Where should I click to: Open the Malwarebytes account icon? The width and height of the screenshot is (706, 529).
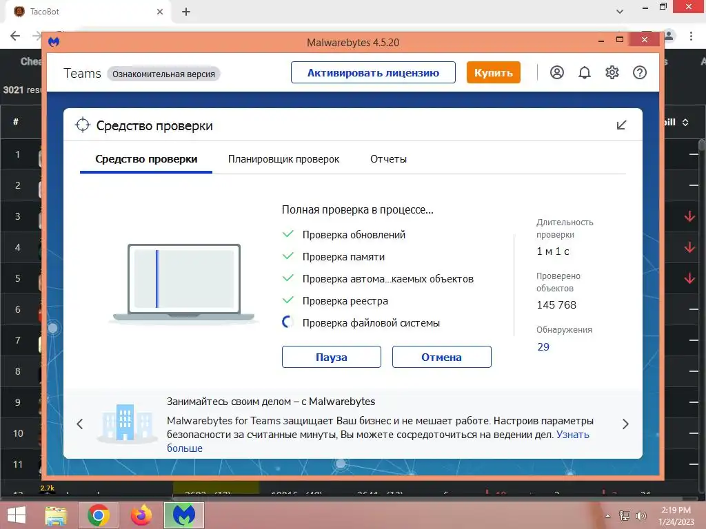[557, 72]
